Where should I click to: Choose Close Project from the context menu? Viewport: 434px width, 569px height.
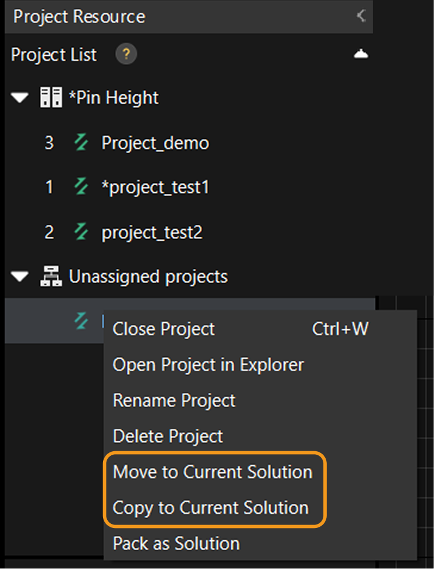coord(164,329)
